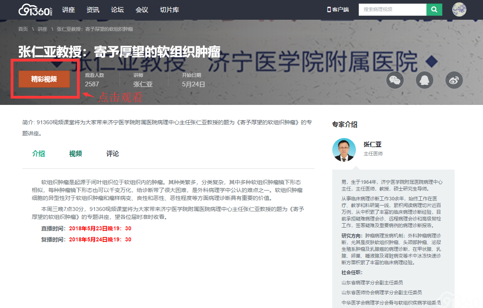Click the orange 精彩视频 button

(x=44, y=79)
